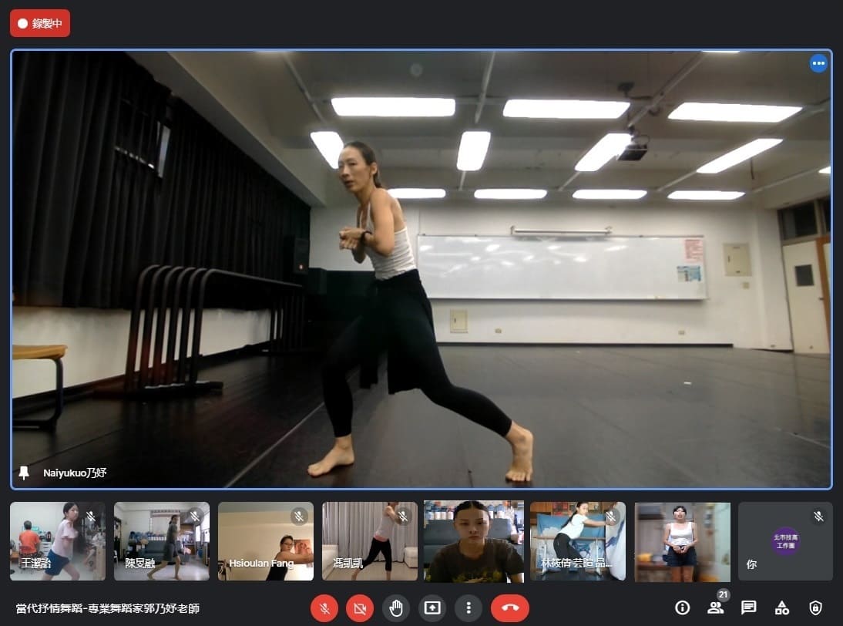Click the meeting title 當代抒情舞蹈 text
843x626 pixels.
point(108,608)
